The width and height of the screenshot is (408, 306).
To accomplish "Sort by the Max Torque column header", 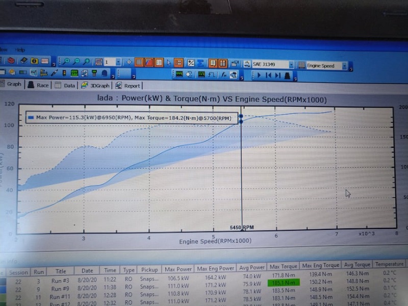I will [x=284, y=266].
